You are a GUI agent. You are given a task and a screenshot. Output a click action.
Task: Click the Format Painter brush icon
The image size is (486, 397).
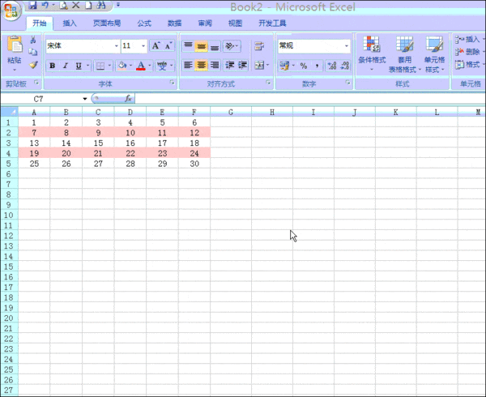33,66
